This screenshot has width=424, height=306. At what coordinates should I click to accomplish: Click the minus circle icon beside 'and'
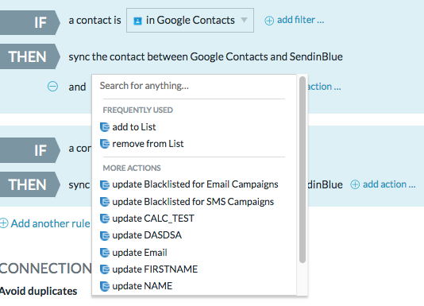coord(52,87)
